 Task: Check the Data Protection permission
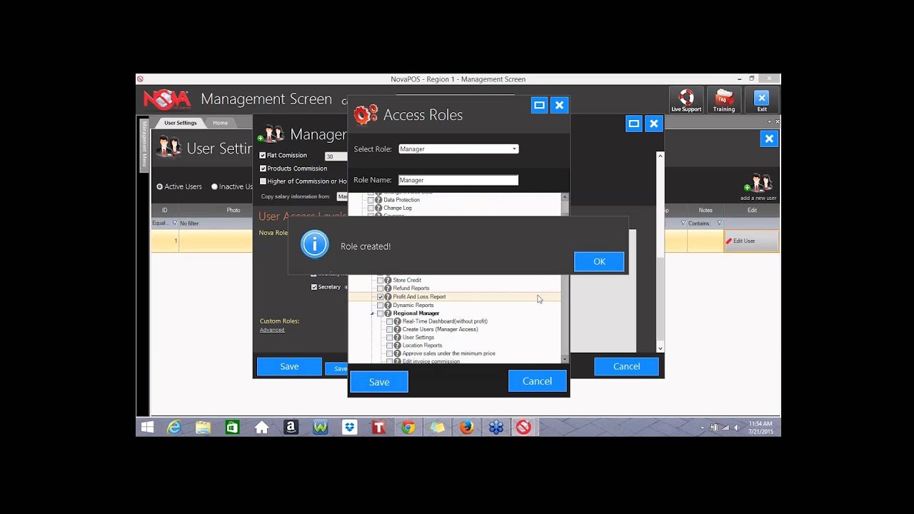[371, 200]
